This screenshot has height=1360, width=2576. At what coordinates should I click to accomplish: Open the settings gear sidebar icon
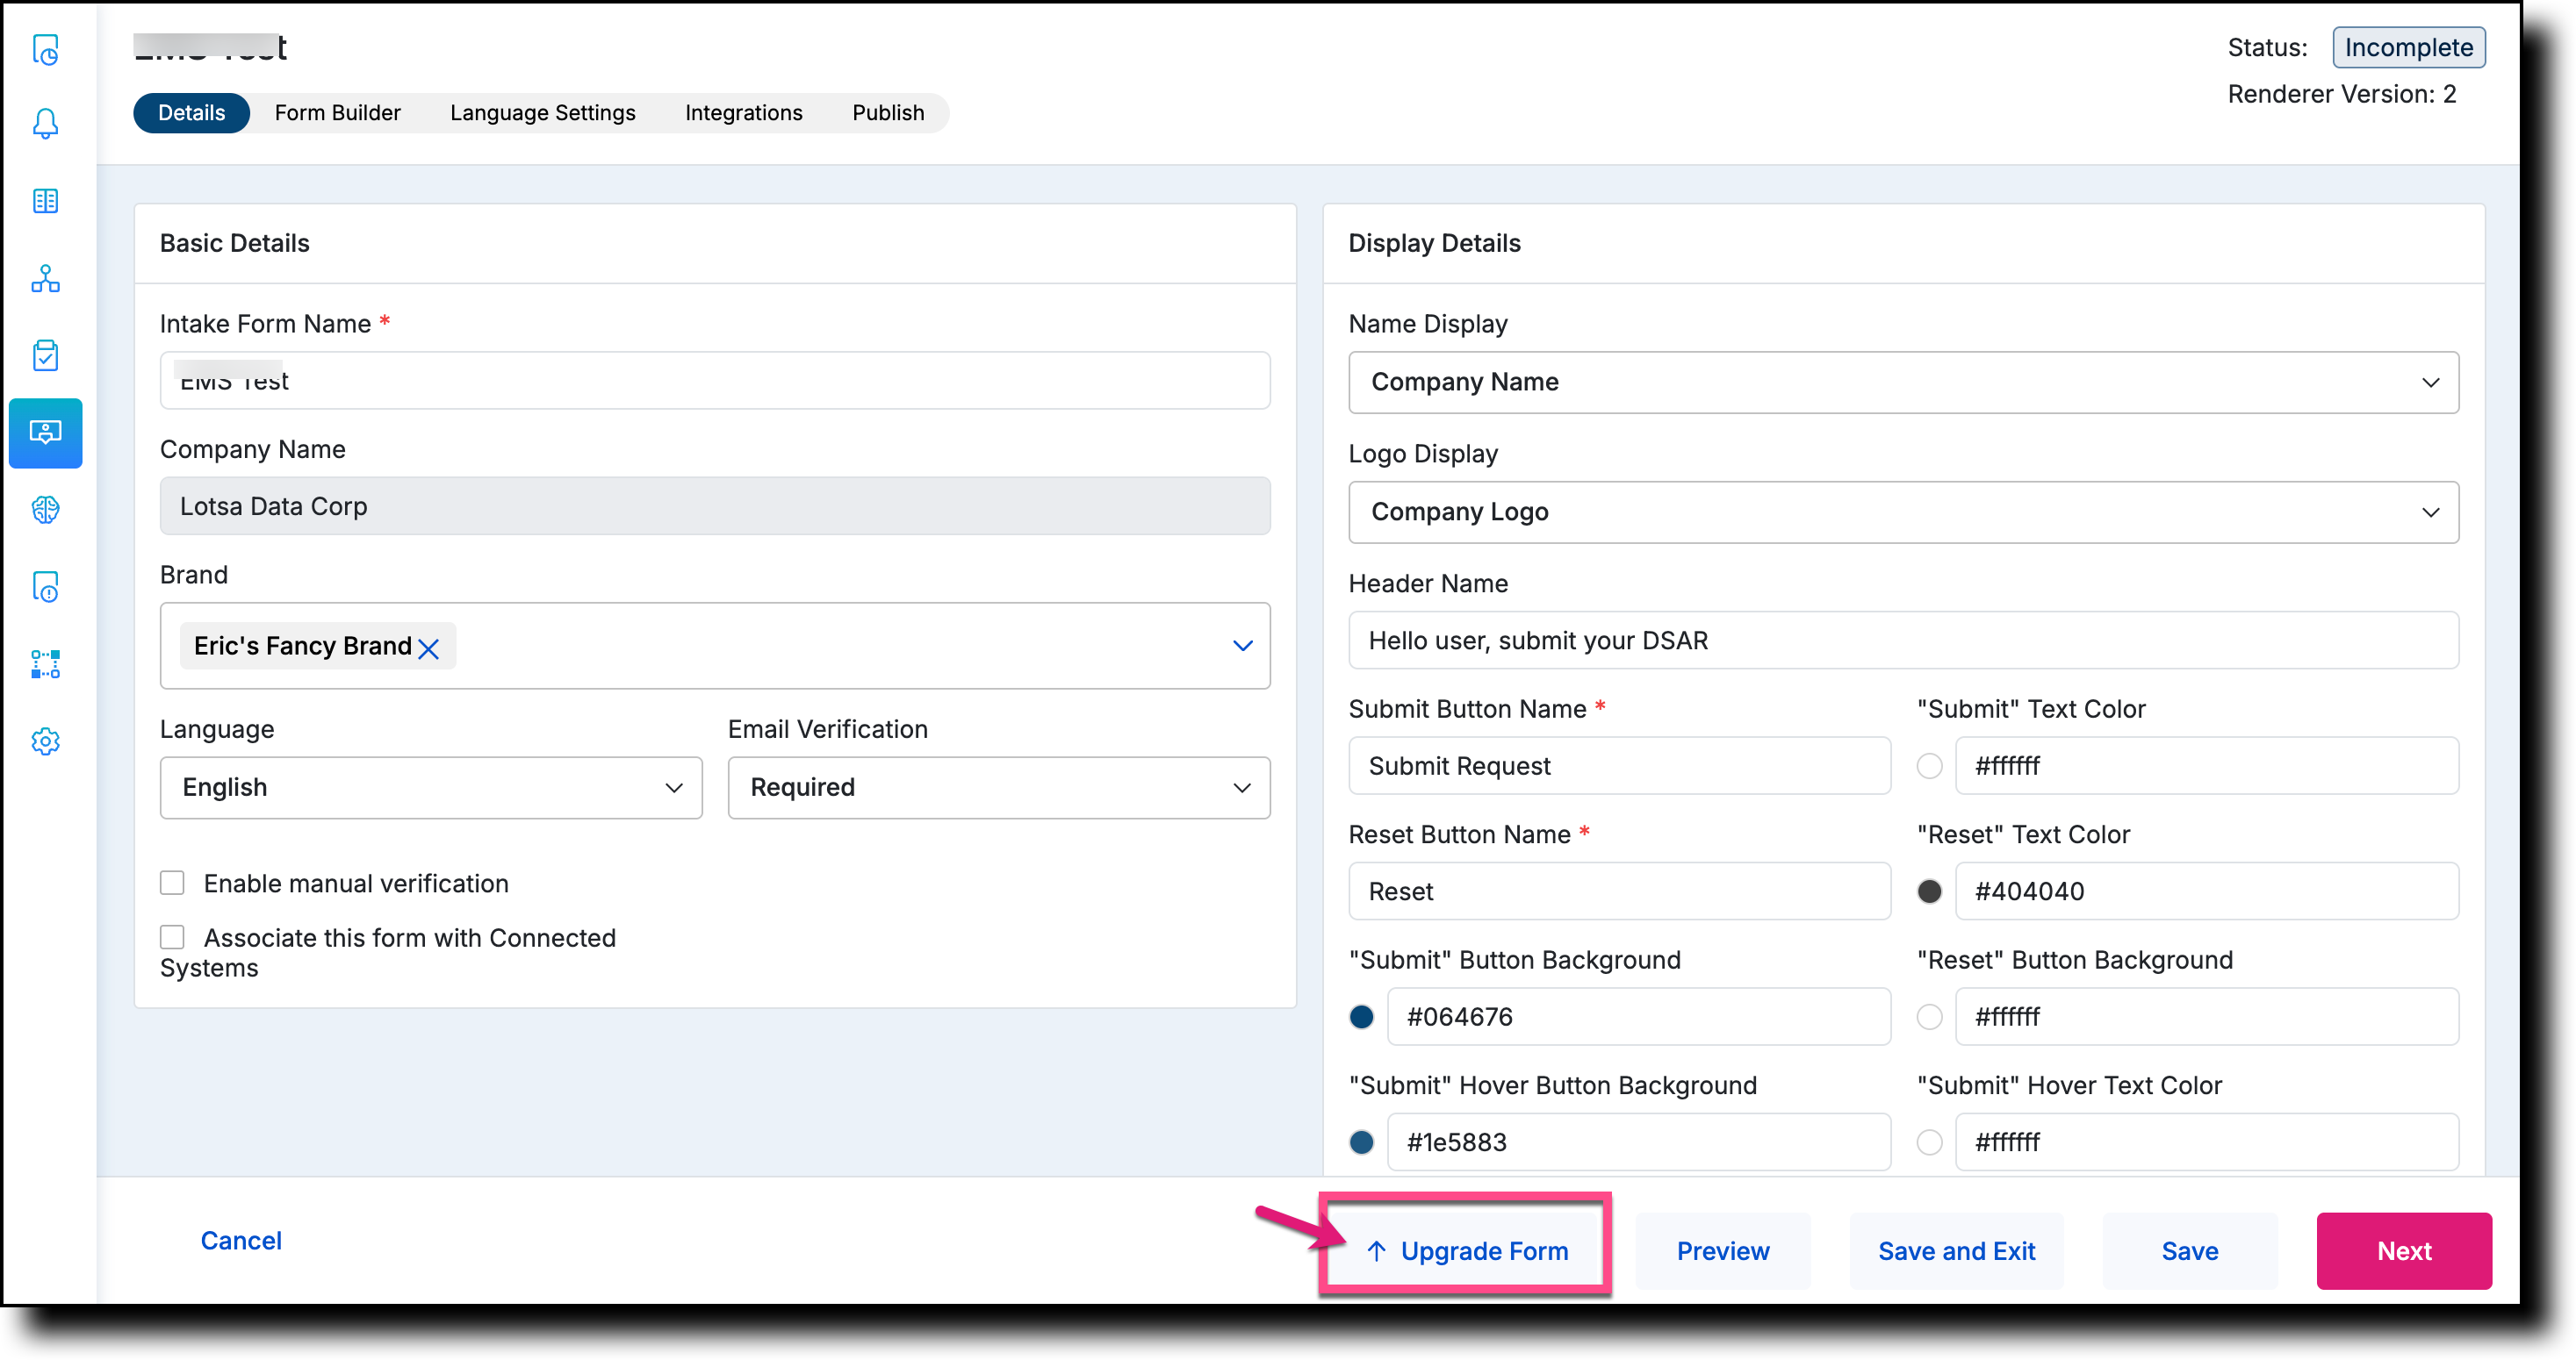46,741
